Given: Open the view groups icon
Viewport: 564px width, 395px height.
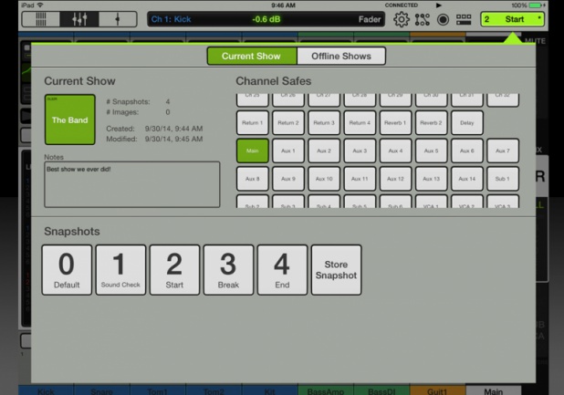Looking at the screenshot, I should [x=464, y=19].
